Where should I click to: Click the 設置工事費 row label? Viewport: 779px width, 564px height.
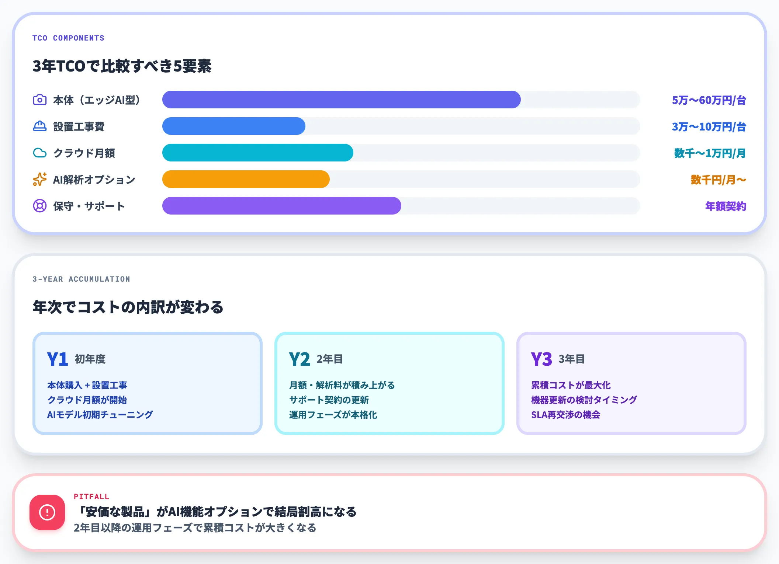(x=79, y=126)
